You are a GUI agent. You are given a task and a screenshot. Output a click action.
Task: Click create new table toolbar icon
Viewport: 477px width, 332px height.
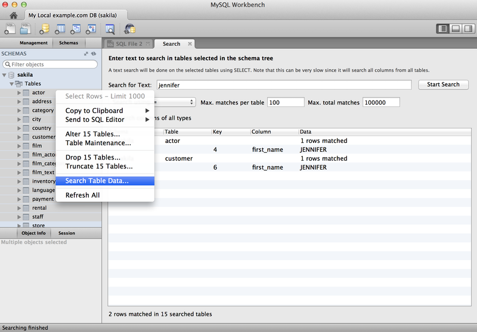point(60,28)
